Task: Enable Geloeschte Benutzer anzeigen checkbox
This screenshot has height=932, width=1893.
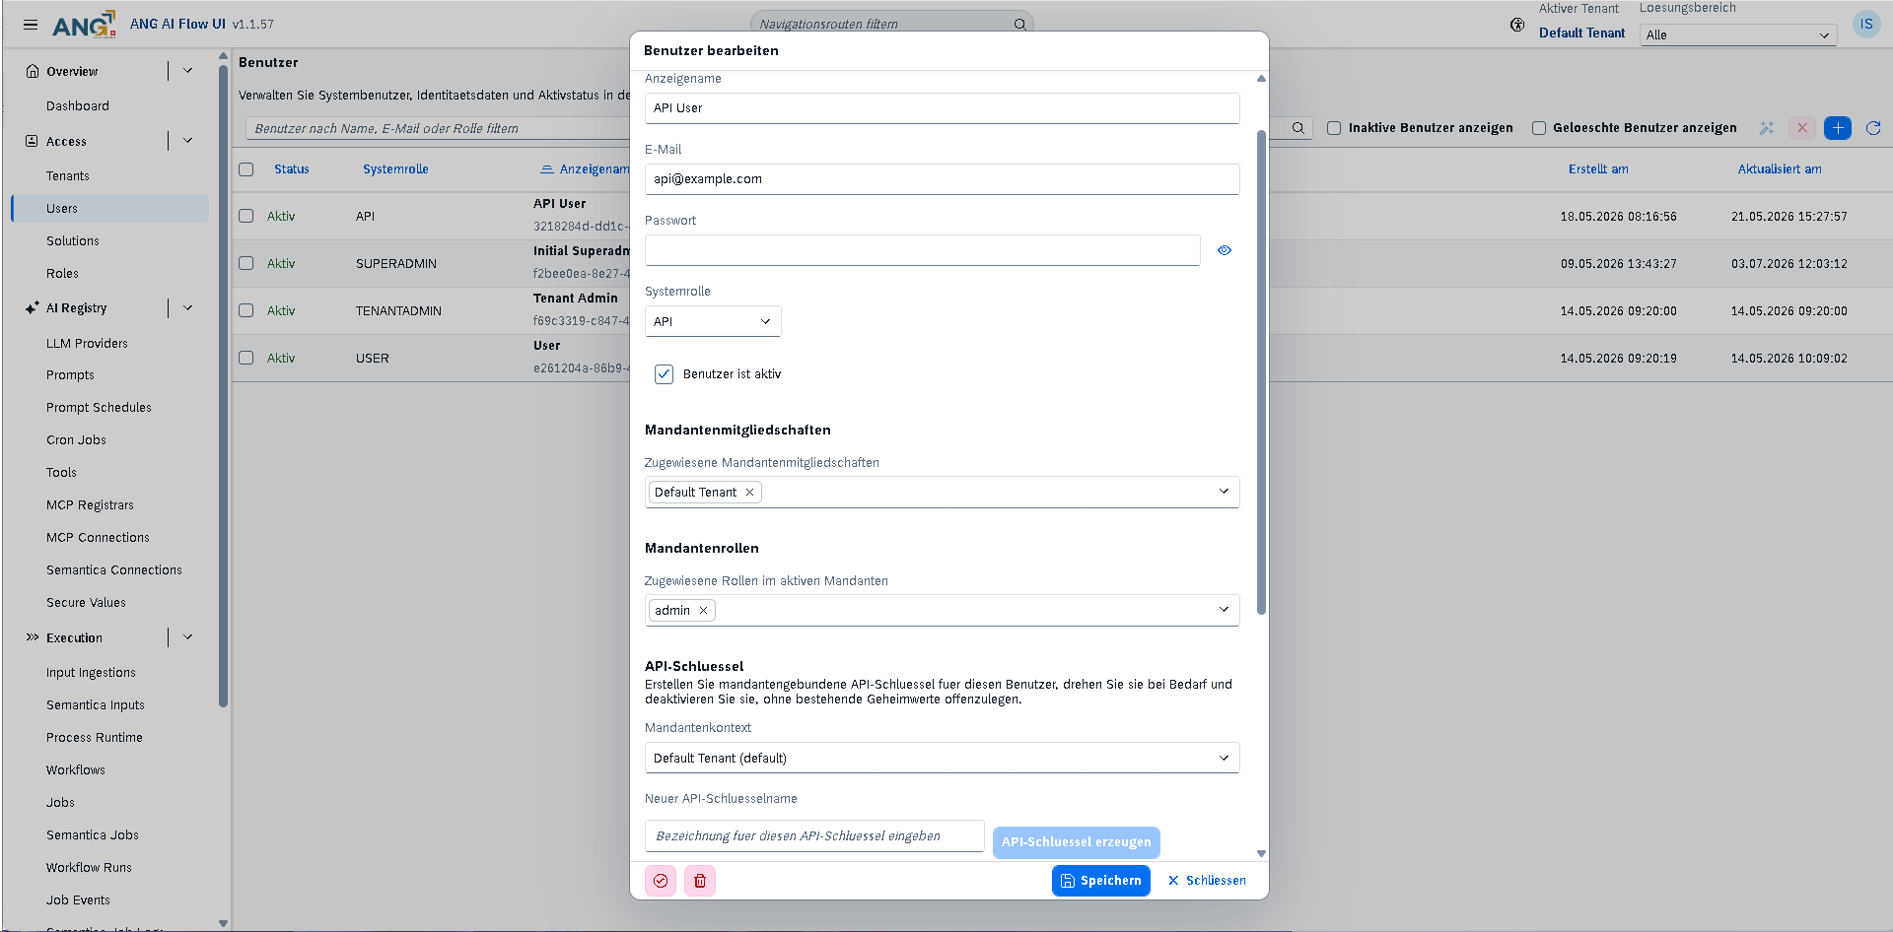Action: tap(1539, 128)
